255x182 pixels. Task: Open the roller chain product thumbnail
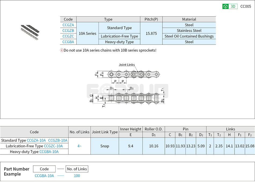coord(30,32)
